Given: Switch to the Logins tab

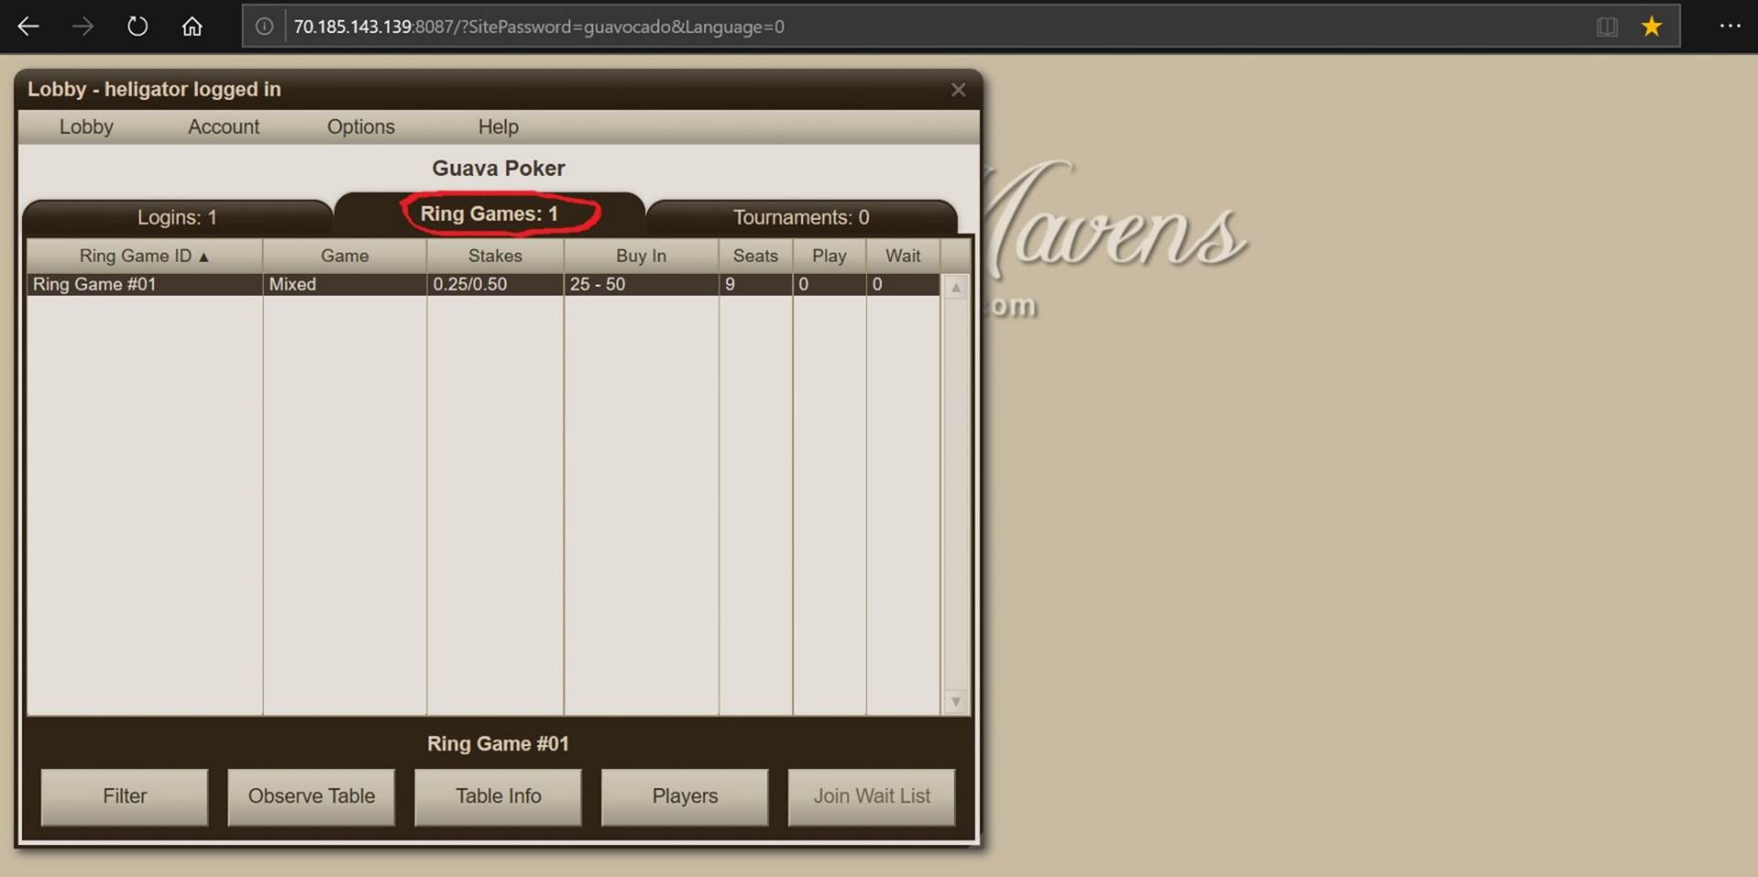Looking at the screenshot, I should coord(176,217).
